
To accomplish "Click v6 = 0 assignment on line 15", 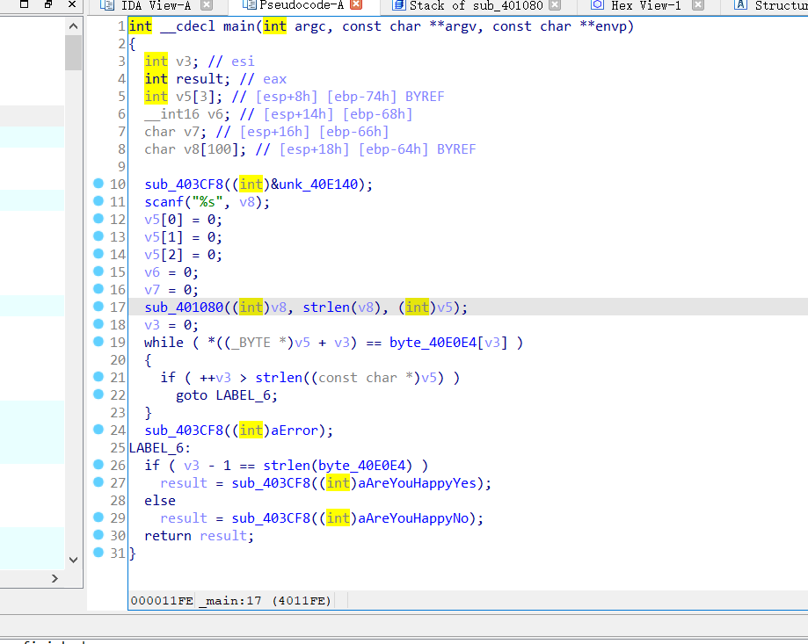I will pos(171,272).
